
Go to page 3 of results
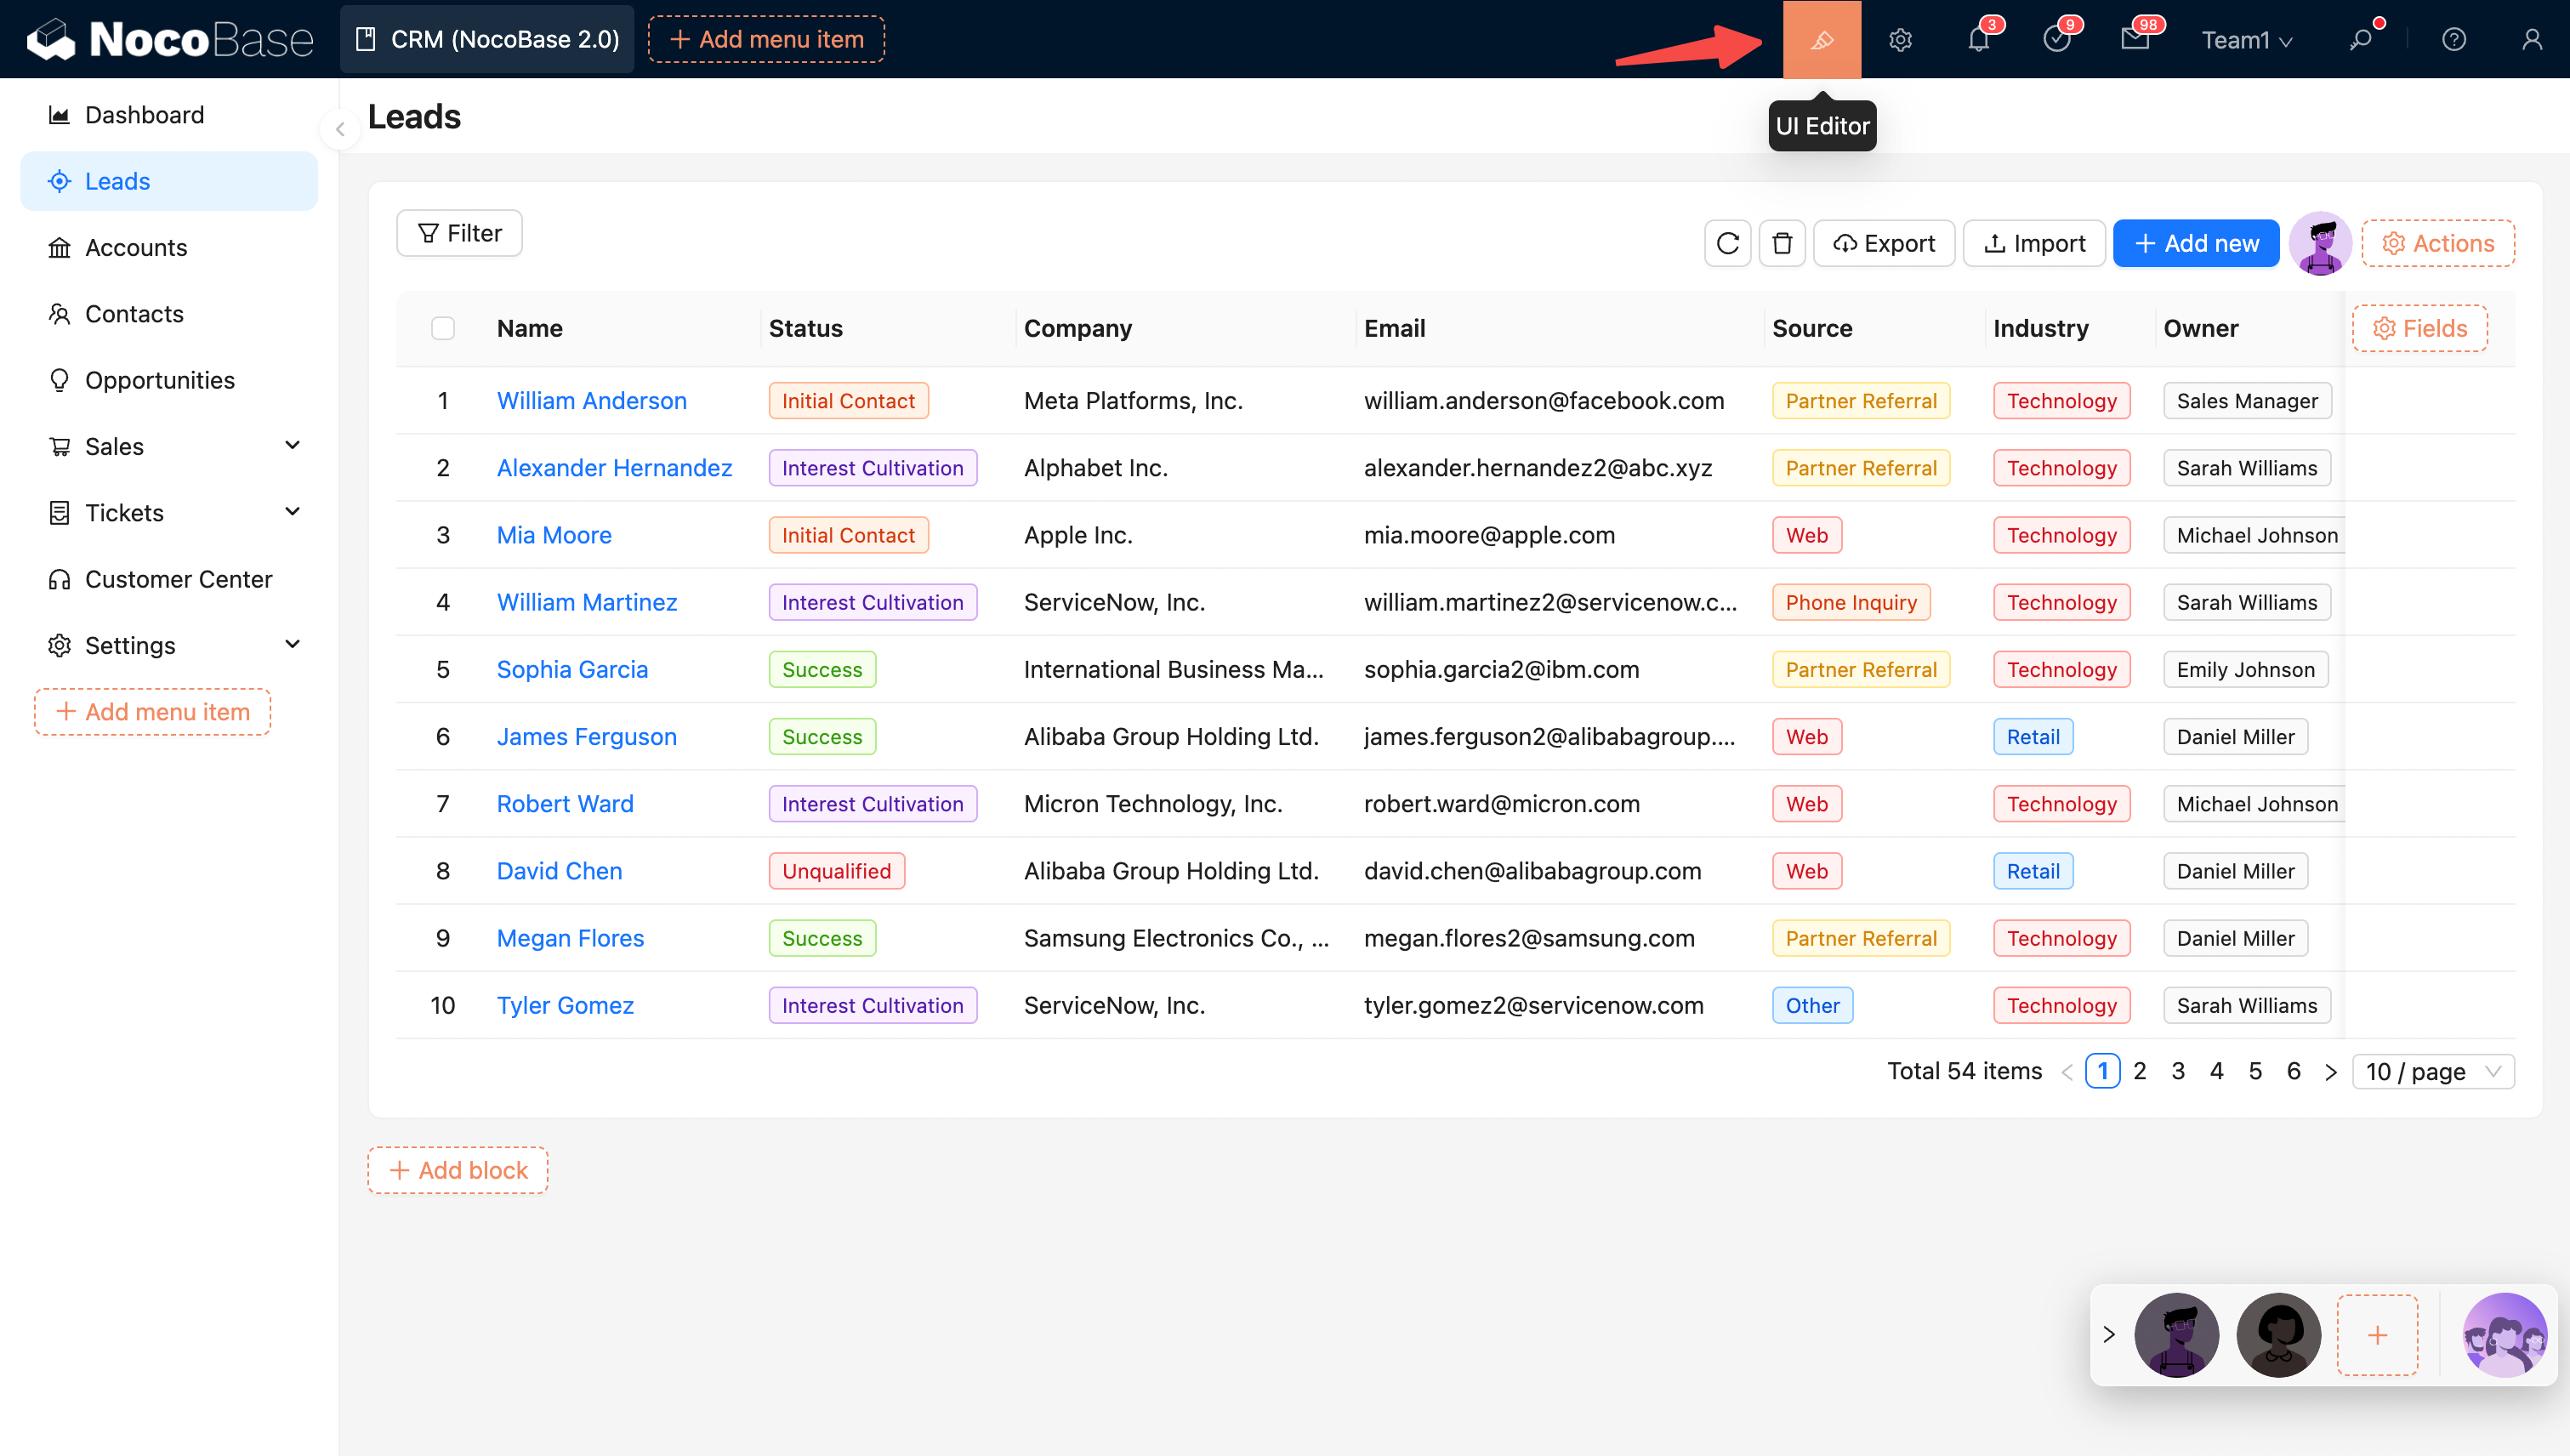(x=2177, y=1071)
